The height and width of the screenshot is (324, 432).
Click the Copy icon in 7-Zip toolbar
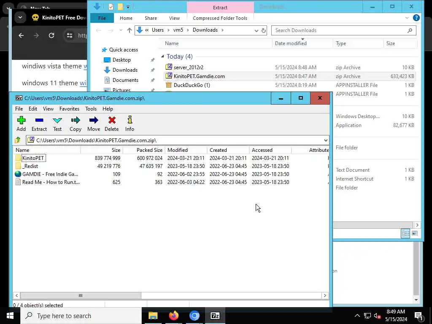(75, 124)
